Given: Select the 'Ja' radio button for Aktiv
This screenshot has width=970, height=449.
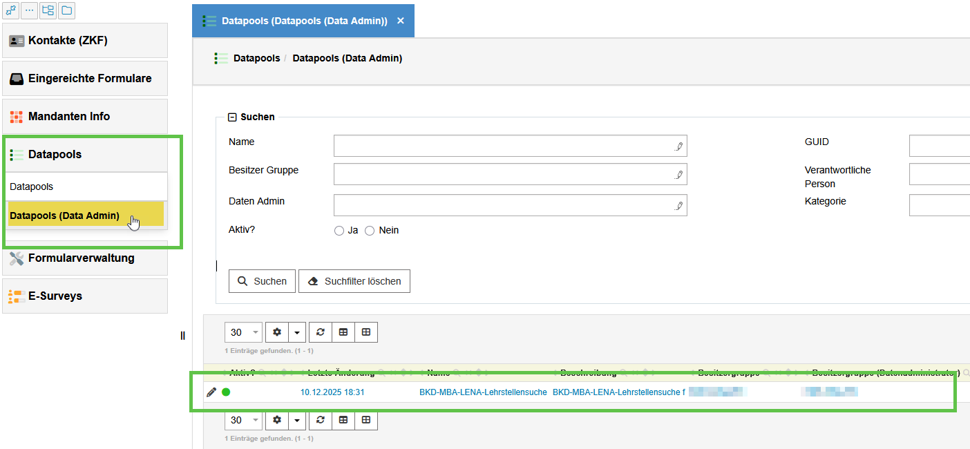Looking at the screenshot, I should 339,231.
